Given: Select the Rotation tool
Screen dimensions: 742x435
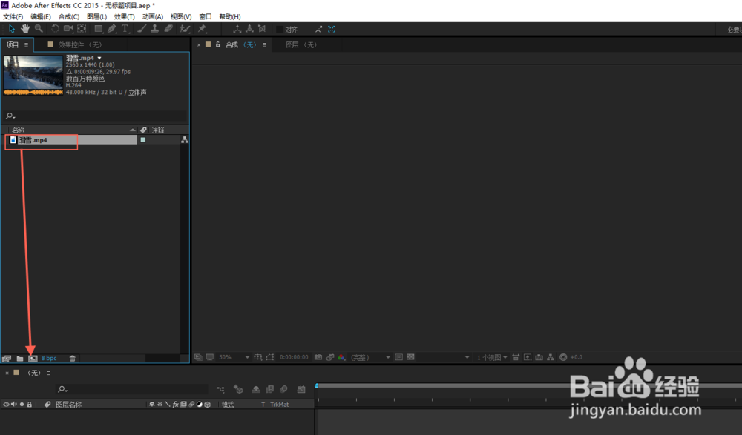Looking at the screenshot, I should [x=55, y=29].
